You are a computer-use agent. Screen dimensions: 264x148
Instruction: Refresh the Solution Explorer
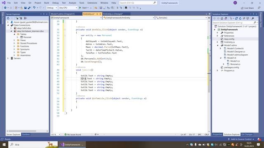(240, 18)
